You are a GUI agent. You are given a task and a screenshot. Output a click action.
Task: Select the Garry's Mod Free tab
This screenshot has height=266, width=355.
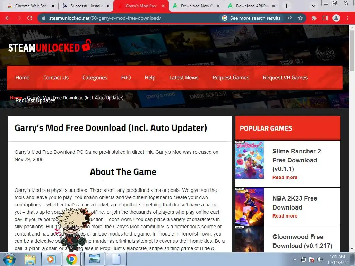[141, 6]
